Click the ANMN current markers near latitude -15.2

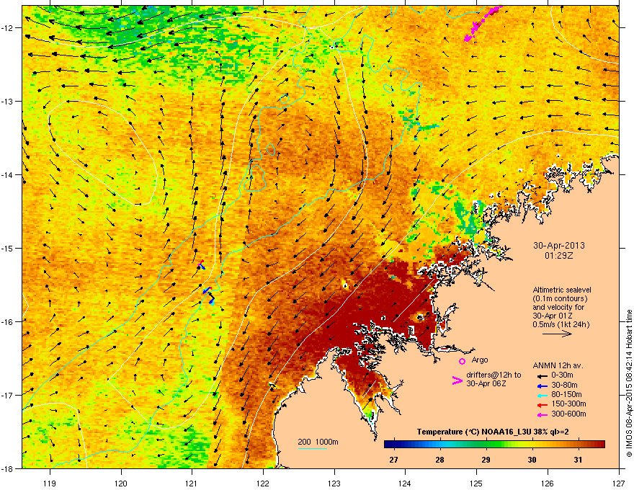coord(201,264)
